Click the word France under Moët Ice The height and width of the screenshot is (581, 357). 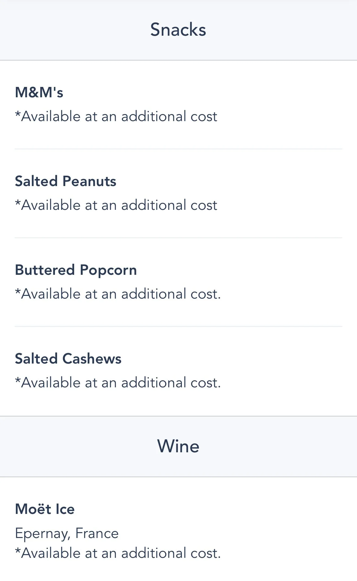coord(97,533)
